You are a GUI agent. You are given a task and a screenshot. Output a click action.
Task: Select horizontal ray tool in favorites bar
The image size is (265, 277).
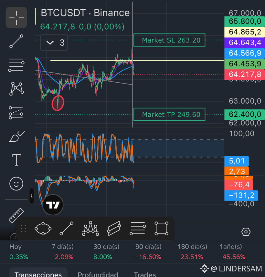click(138, 229)
